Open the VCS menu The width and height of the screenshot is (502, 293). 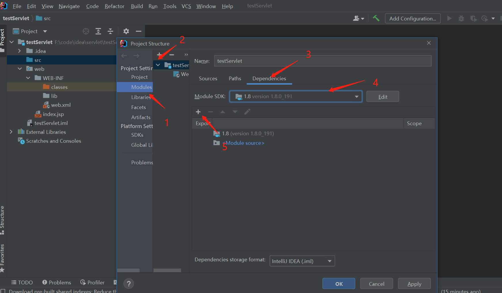pyautogui.click(x=186, y=6)
